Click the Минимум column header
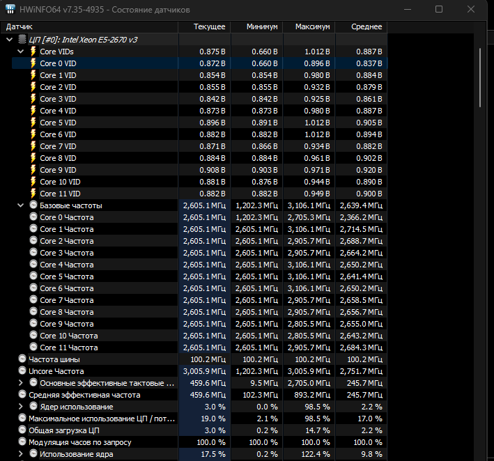 256,26
